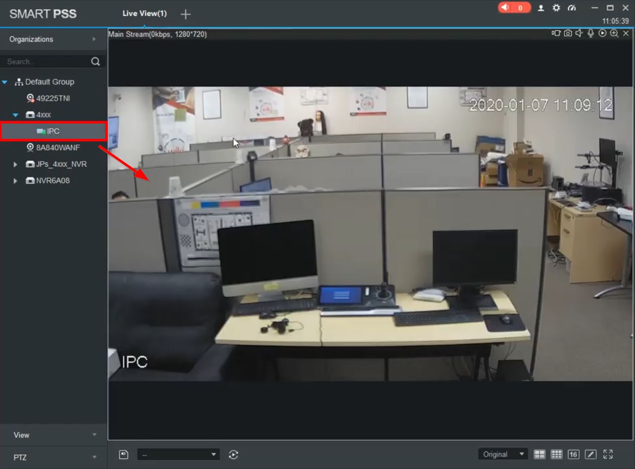
Task: Toggle audio speaker on the video pane
Action: tap(579, 33)
